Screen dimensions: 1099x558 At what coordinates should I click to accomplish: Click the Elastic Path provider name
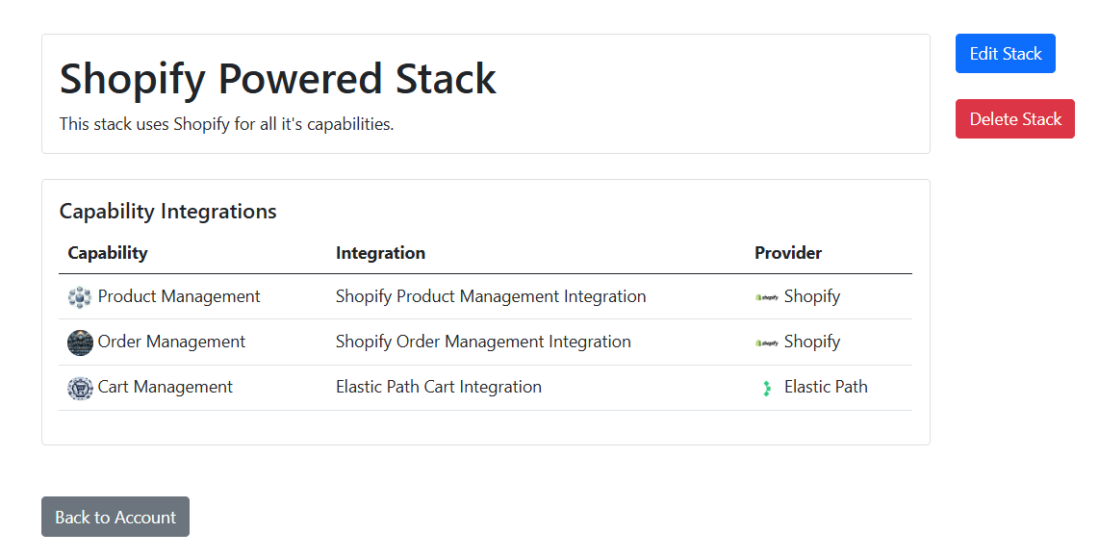(826, 387)
